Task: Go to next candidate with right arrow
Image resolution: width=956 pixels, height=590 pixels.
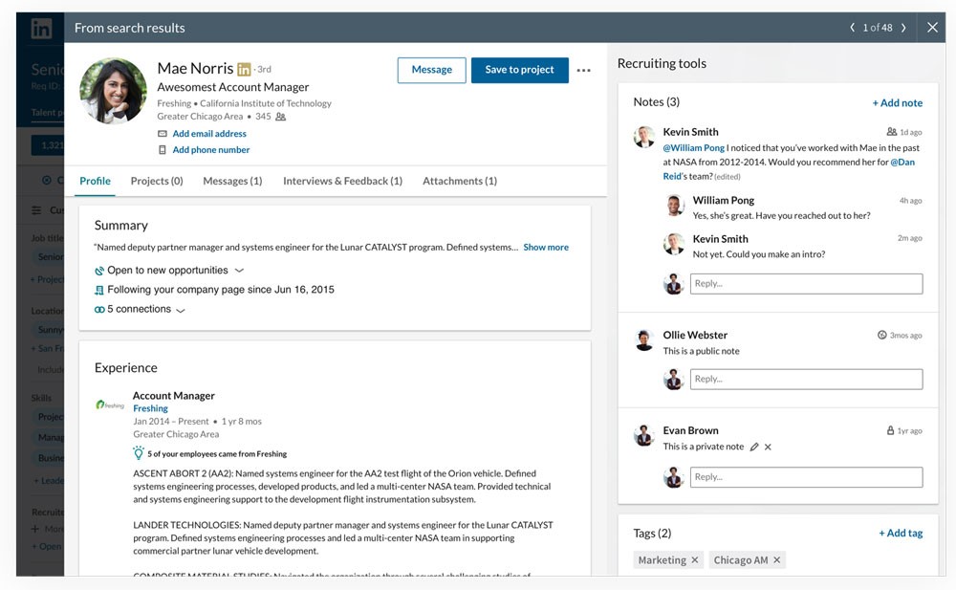Action: [x=904, y=28]
